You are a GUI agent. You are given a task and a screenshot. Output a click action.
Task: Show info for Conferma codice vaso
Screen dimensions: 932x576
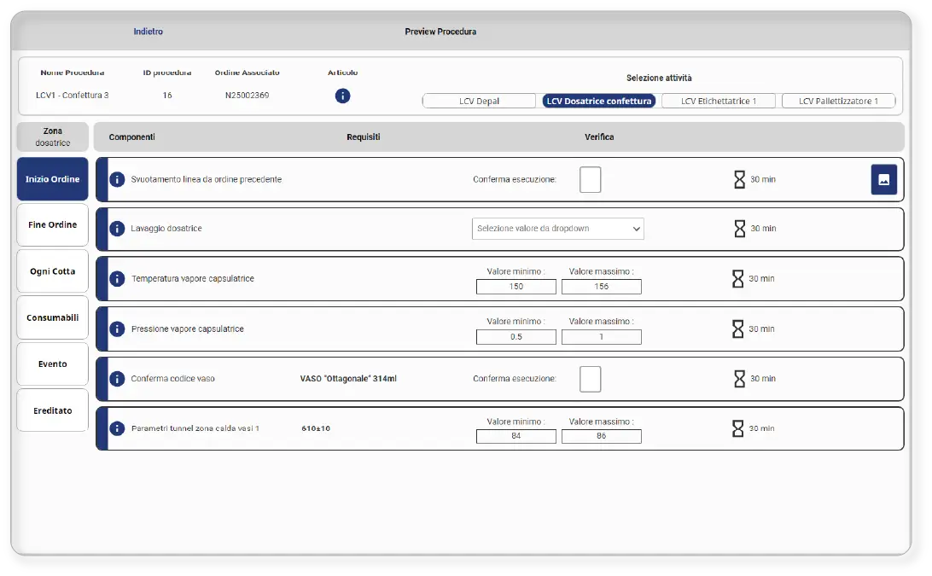[x=117, y=379]
